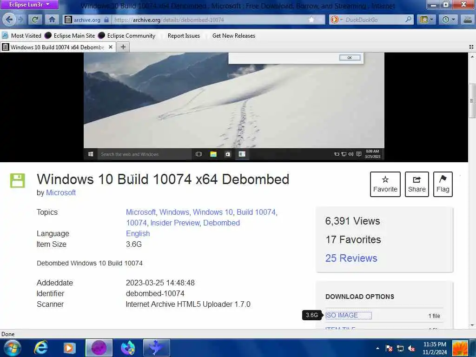Click the green floppy software item icon
476x357 pixels.
[x=18, y=181]
